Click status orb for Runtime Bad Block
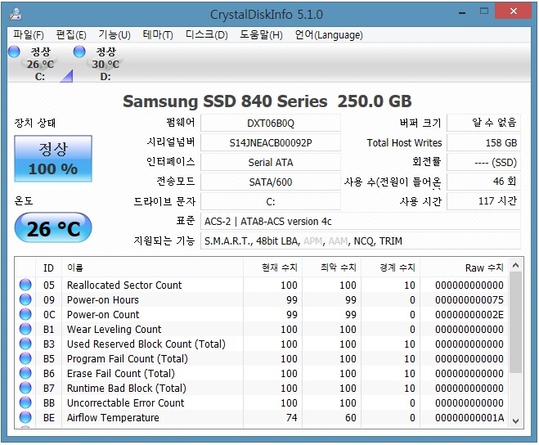The height and width of the screenshot is (445, 539). (x=25, y=388)
